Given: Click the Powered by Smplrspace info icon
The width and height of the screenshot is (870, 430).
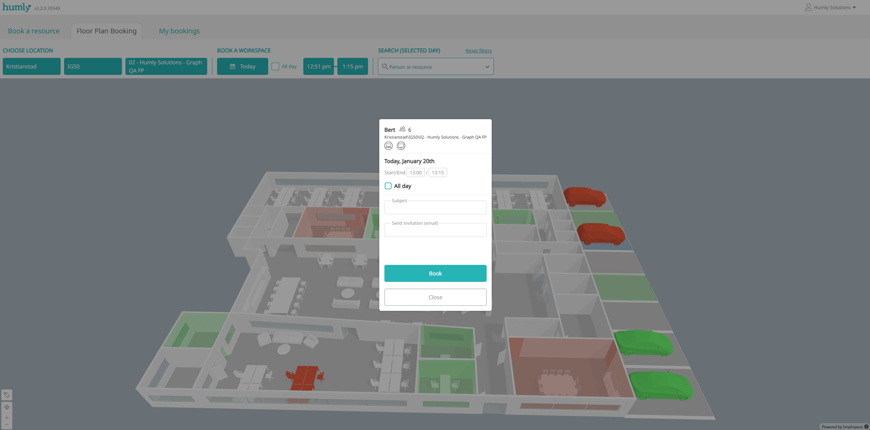Looking at the screenshot, I should coord(866,427).
